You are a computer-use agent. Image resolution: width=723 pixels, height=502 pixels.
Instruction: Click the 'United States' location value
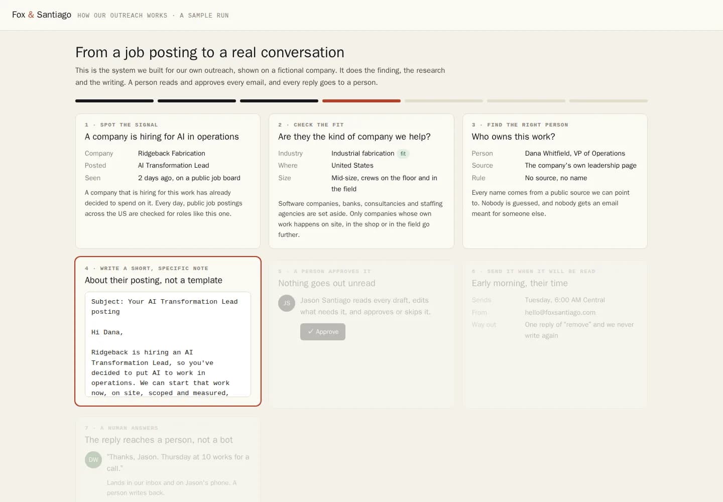point(352,166)
